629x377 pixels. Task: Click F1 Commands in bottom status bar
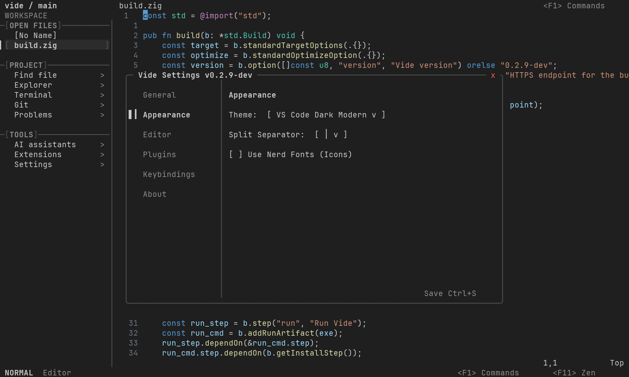coord(488,373)
